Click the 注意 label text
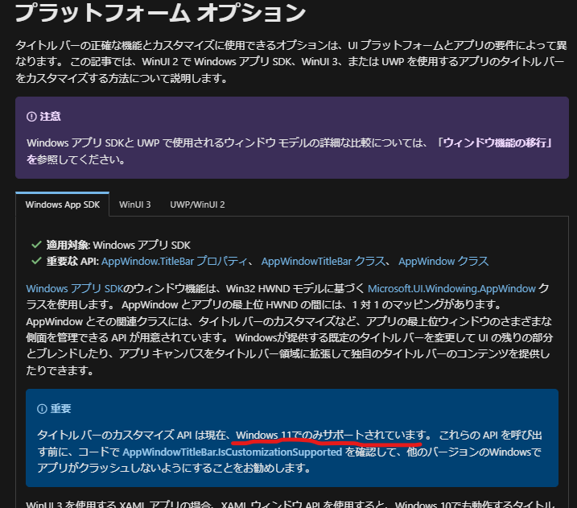This screenshot has width=577, height=508. tap(50, 116)
